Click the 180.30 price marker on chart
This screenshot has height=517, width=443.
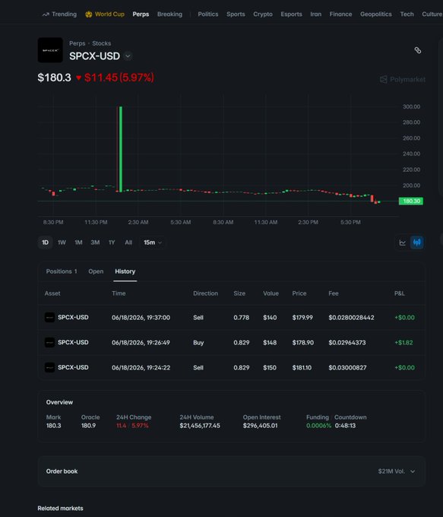pyautogui.click(x=410, y=201)
